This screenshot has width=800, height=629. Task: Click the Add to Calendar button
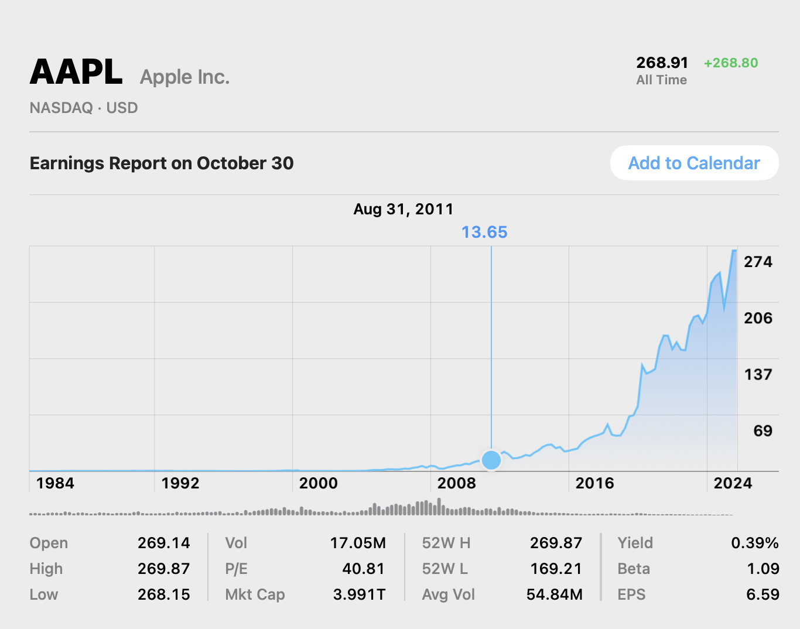694,163
